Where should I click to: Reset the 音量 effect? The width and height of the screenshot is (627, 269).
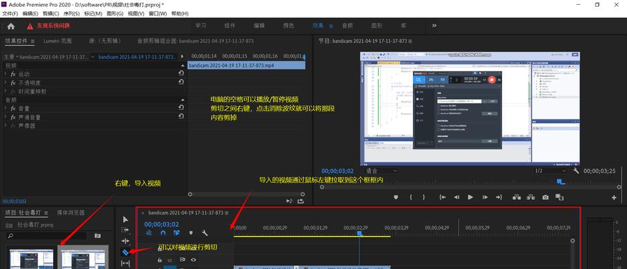181,108
